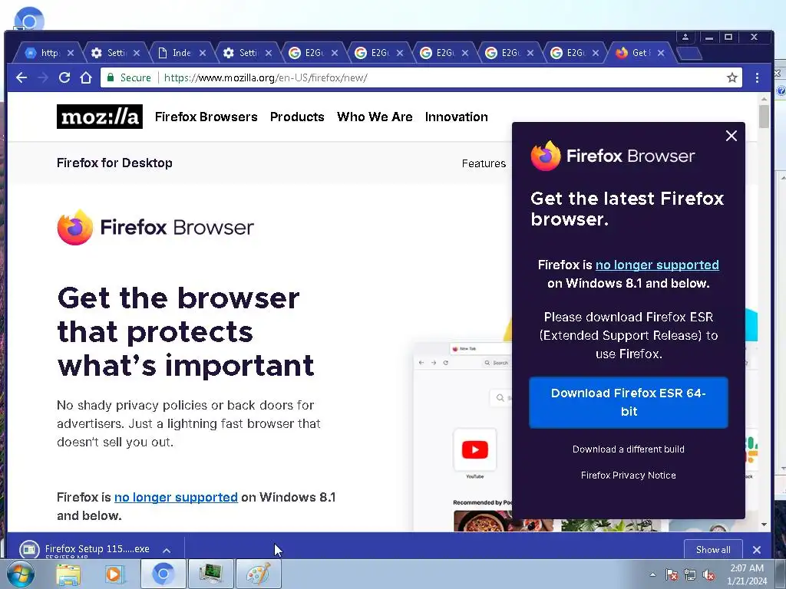The image size is (786, 589).
Task: Open a new tab button
Action: click(689, 53)
